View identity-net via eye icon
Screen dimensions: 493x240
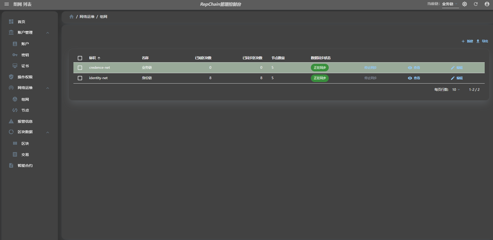(x=410, y=78)
